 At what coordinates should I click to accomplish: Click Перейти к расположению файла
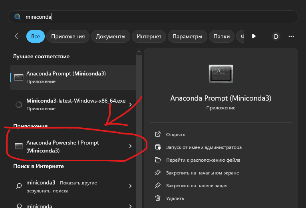click(x=203, y=160)
